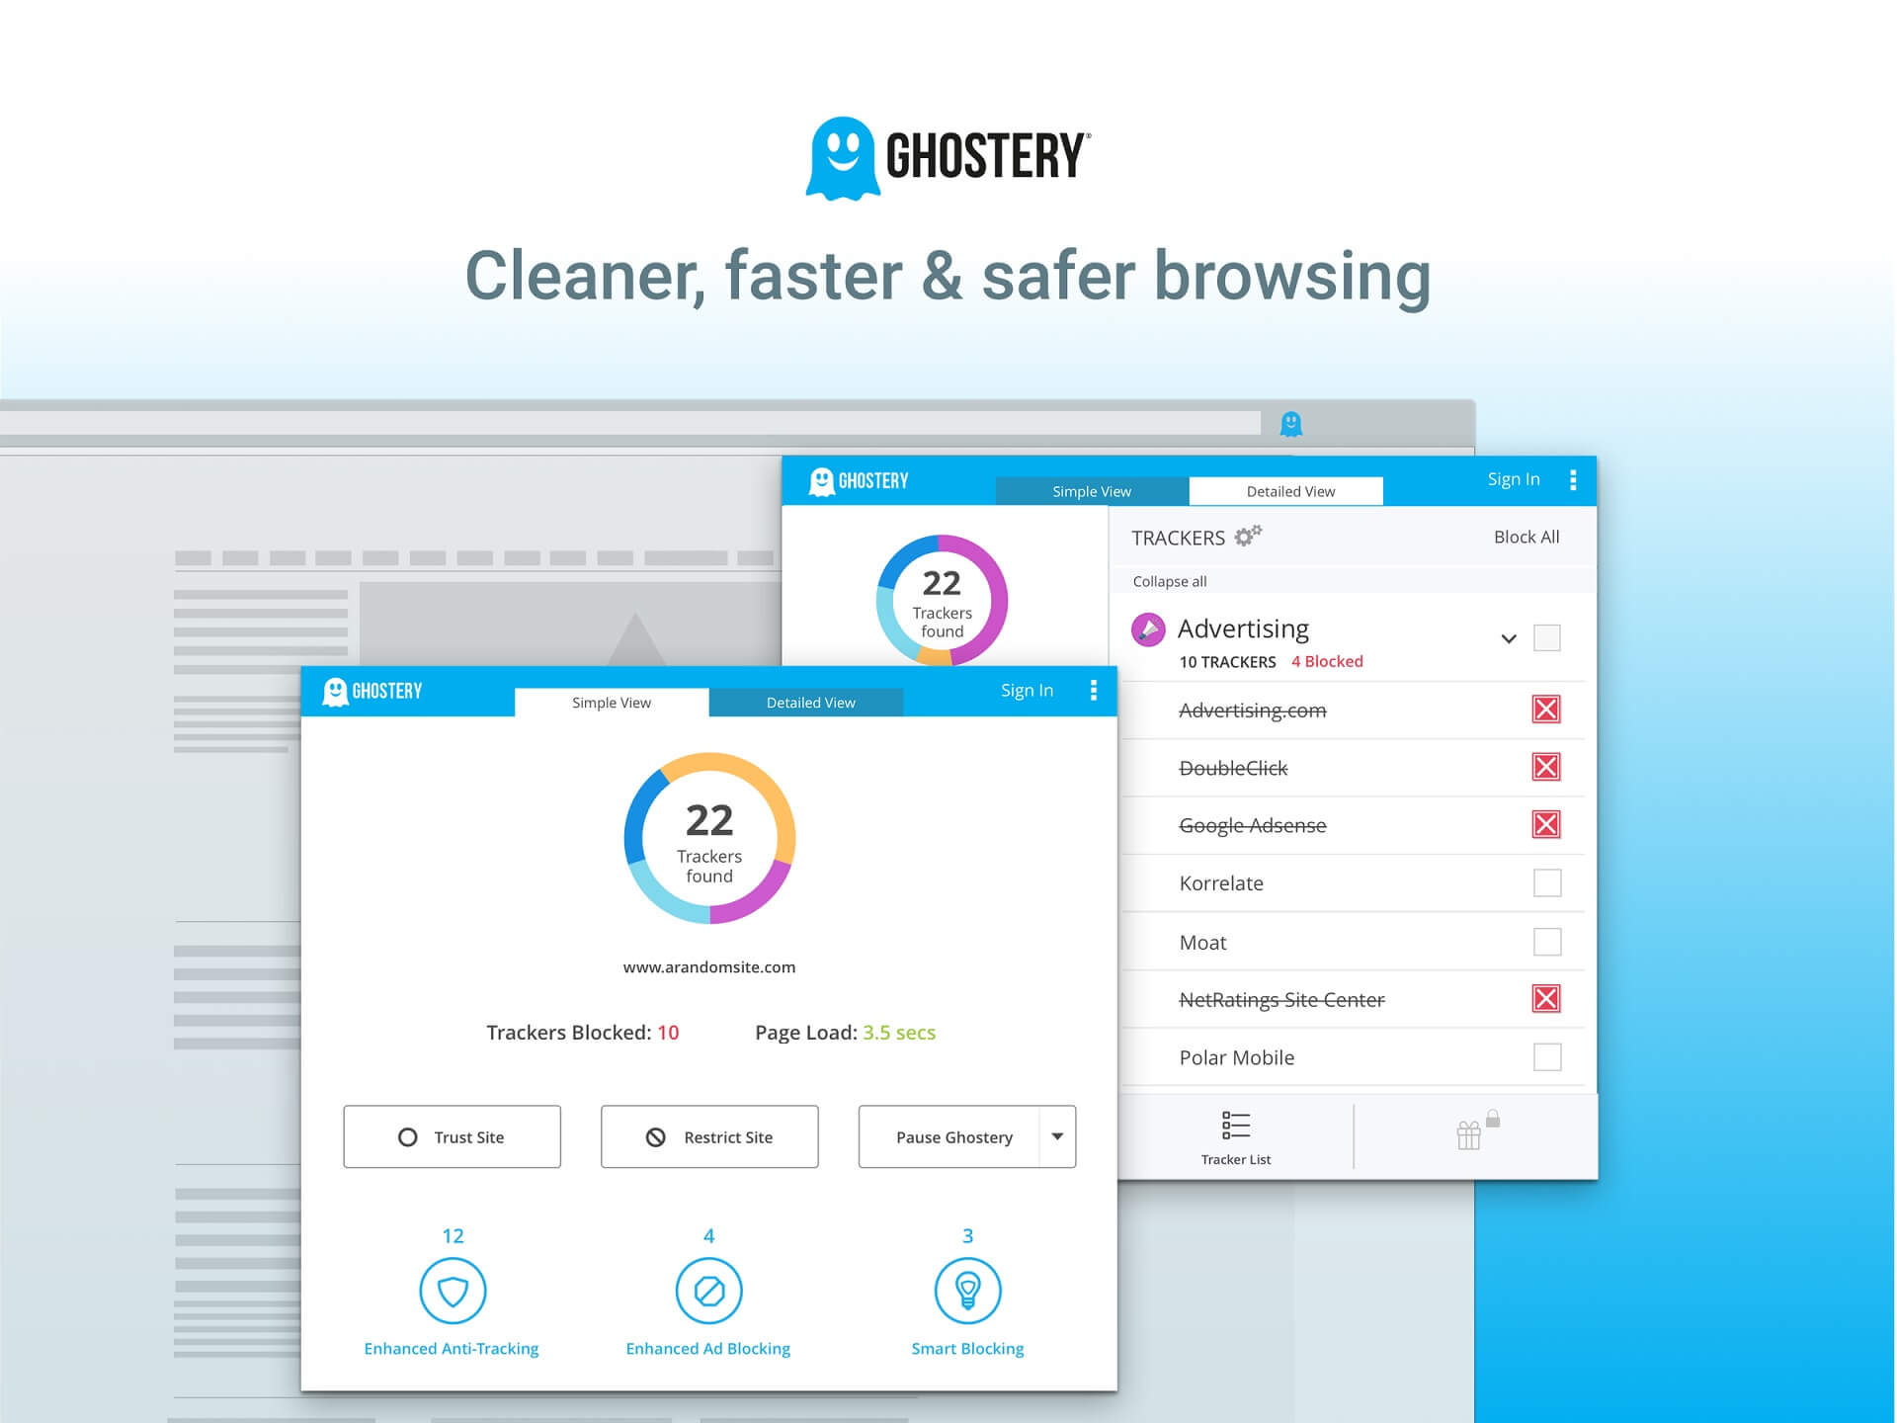1897x1423 pixels.
Task: Toggle the Advertising.com blocked checkbox
Action: pos(1546,709)
